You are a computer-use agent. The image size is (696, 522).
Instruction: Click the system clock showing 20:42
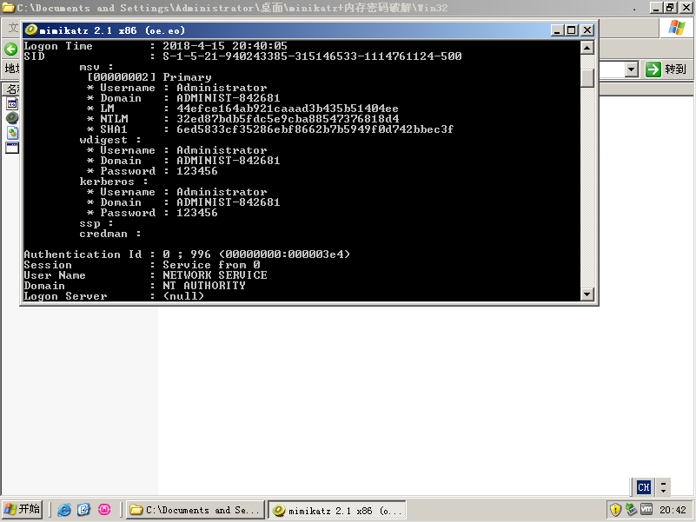click(673, 510)
